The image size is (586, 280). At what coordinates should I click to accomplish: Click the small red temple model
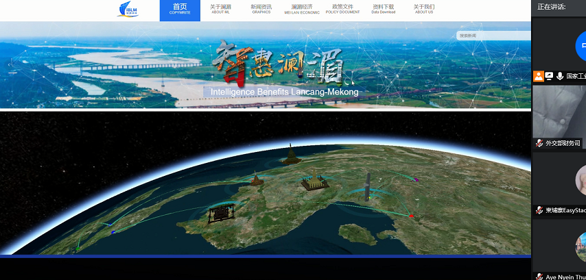[x=257, y=180]
